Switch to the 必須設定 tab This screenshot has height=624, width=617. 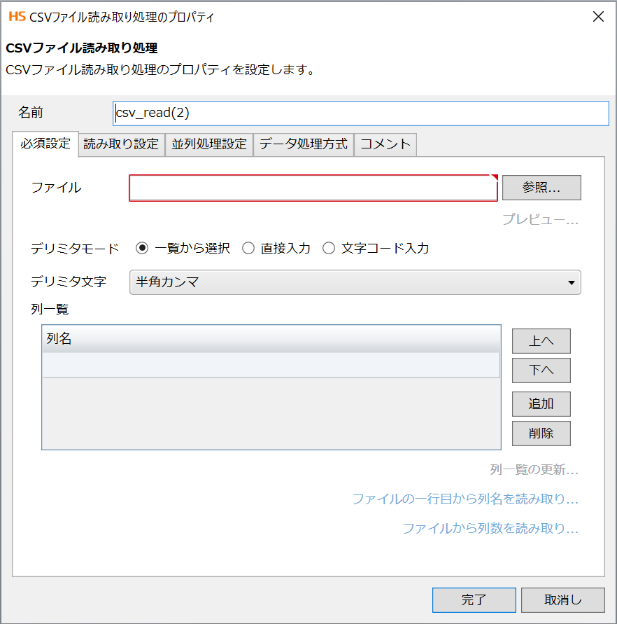45,144
